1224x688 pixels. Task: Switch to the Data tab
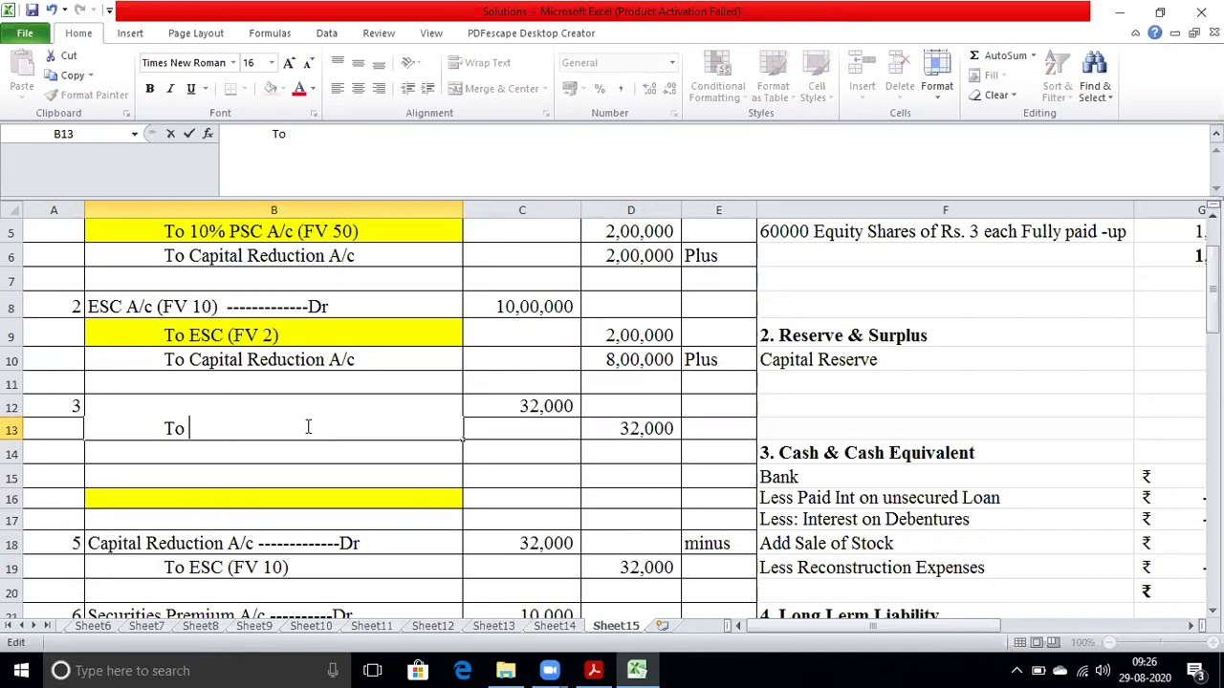click(x=327, y=33)
